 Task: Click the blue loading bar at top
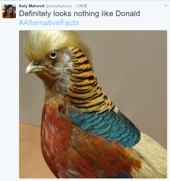[x=11, y=0]
